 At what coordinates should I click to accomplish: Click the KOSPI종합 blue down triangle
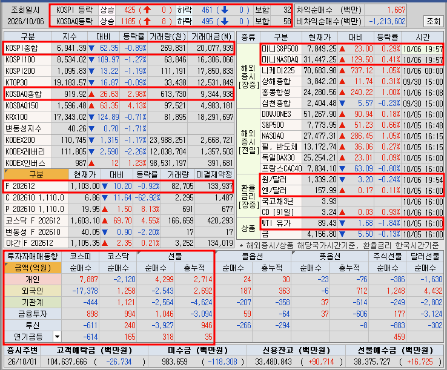[x=91, y=48]
